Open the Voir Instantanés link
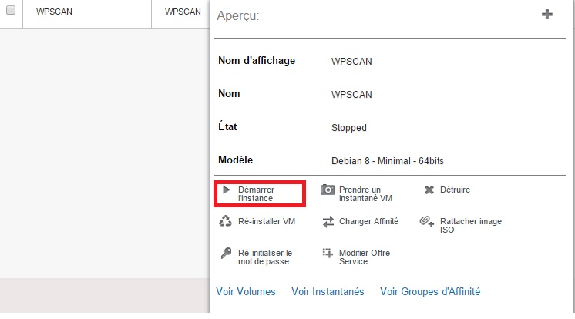Image resolution: width=575 pixels, height=319 pixels. click(328, 291)
